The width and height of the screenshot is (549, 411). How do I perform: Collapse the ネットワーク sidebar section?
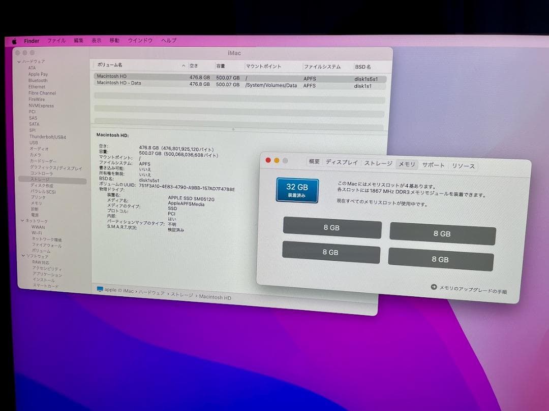coord(22,221)
